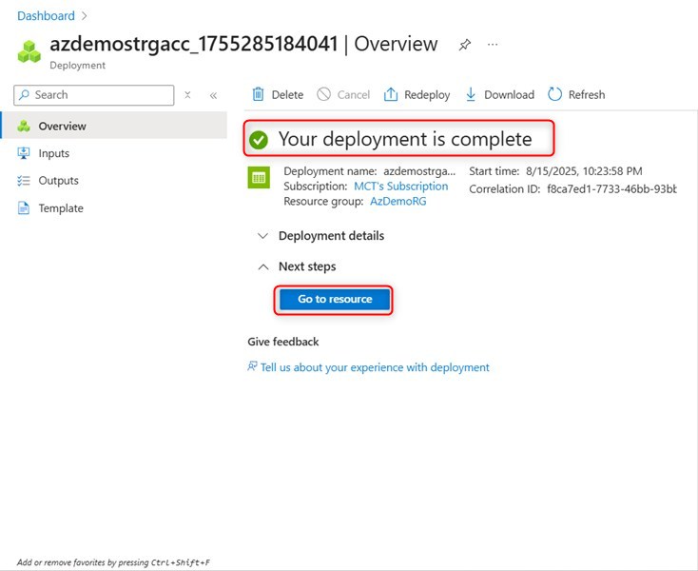
Task: Select the Overview menu item
Action: tap(114, 126)
